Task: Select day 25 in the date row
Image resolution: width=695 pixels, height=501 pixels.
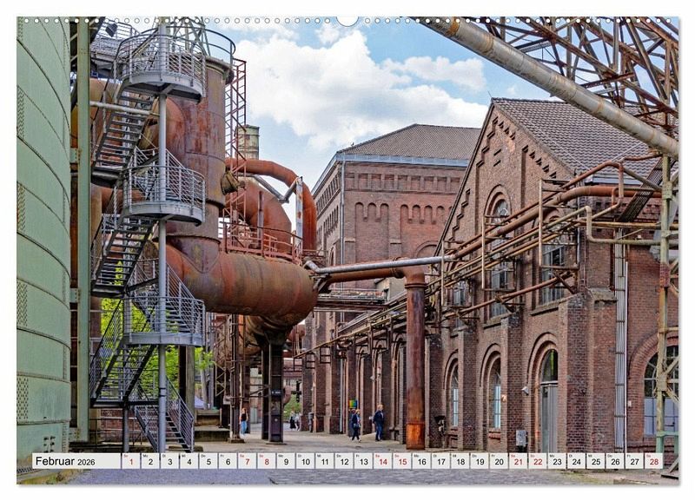Action: click(x=595, y=461)
